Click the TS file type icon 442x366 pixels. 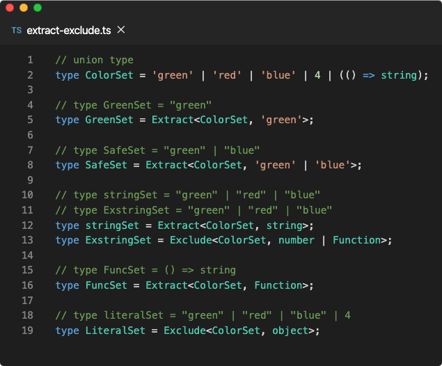(16, 30)
